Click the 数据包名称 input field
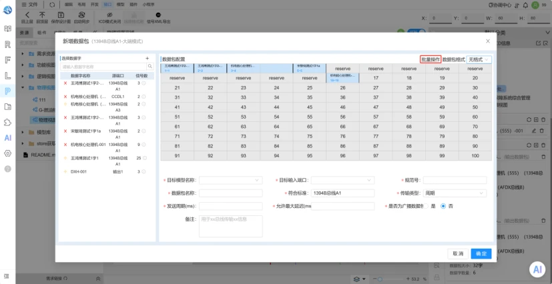Image resolution: width=552 pixels, height=284 pixels. pyautogui.click(x=231, y=193)
